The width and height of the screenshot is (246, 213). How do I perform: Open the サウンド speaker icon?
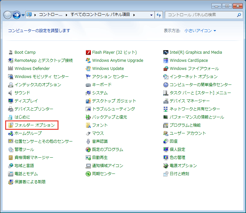point(11,93)
